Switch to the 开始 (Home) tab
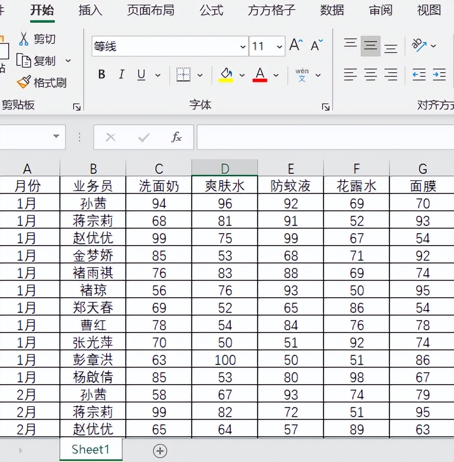454x462 pixels. click(42, 11)
